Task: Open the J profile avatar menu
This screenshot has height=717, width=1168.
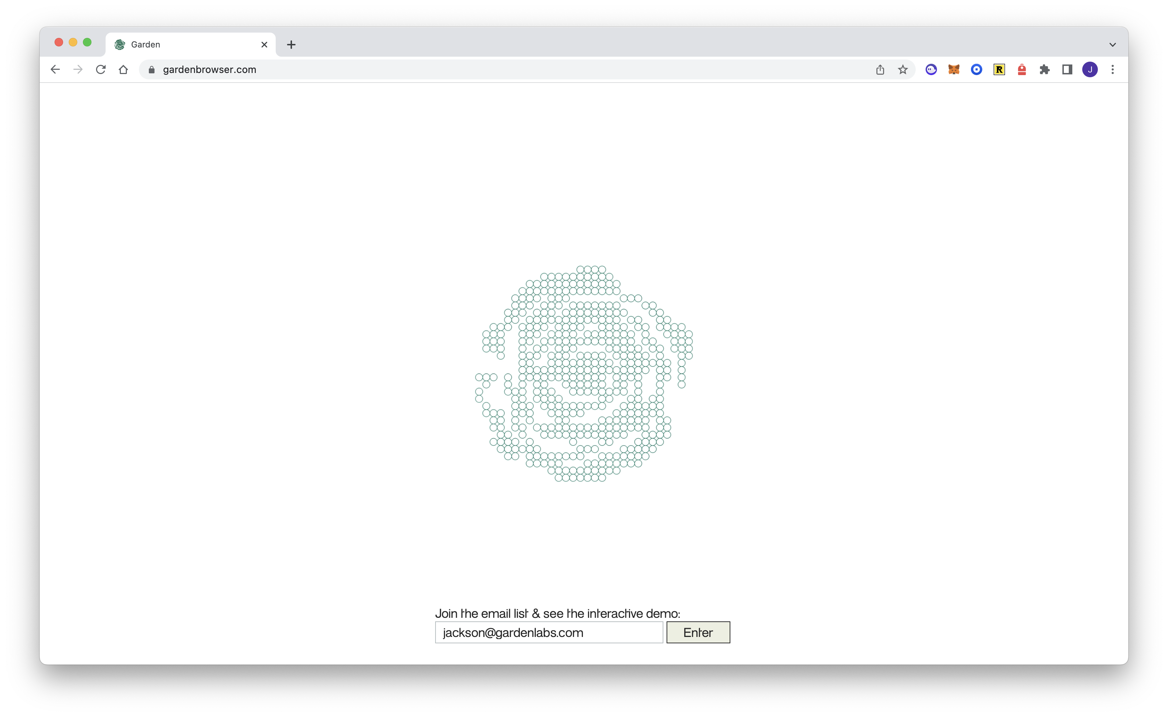Action: coord(1090,70)
